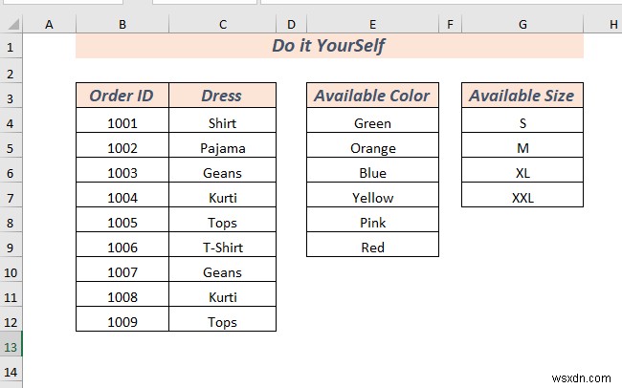
Task: Click the 'T-Shirt' cell
Action: coord(222,248)
